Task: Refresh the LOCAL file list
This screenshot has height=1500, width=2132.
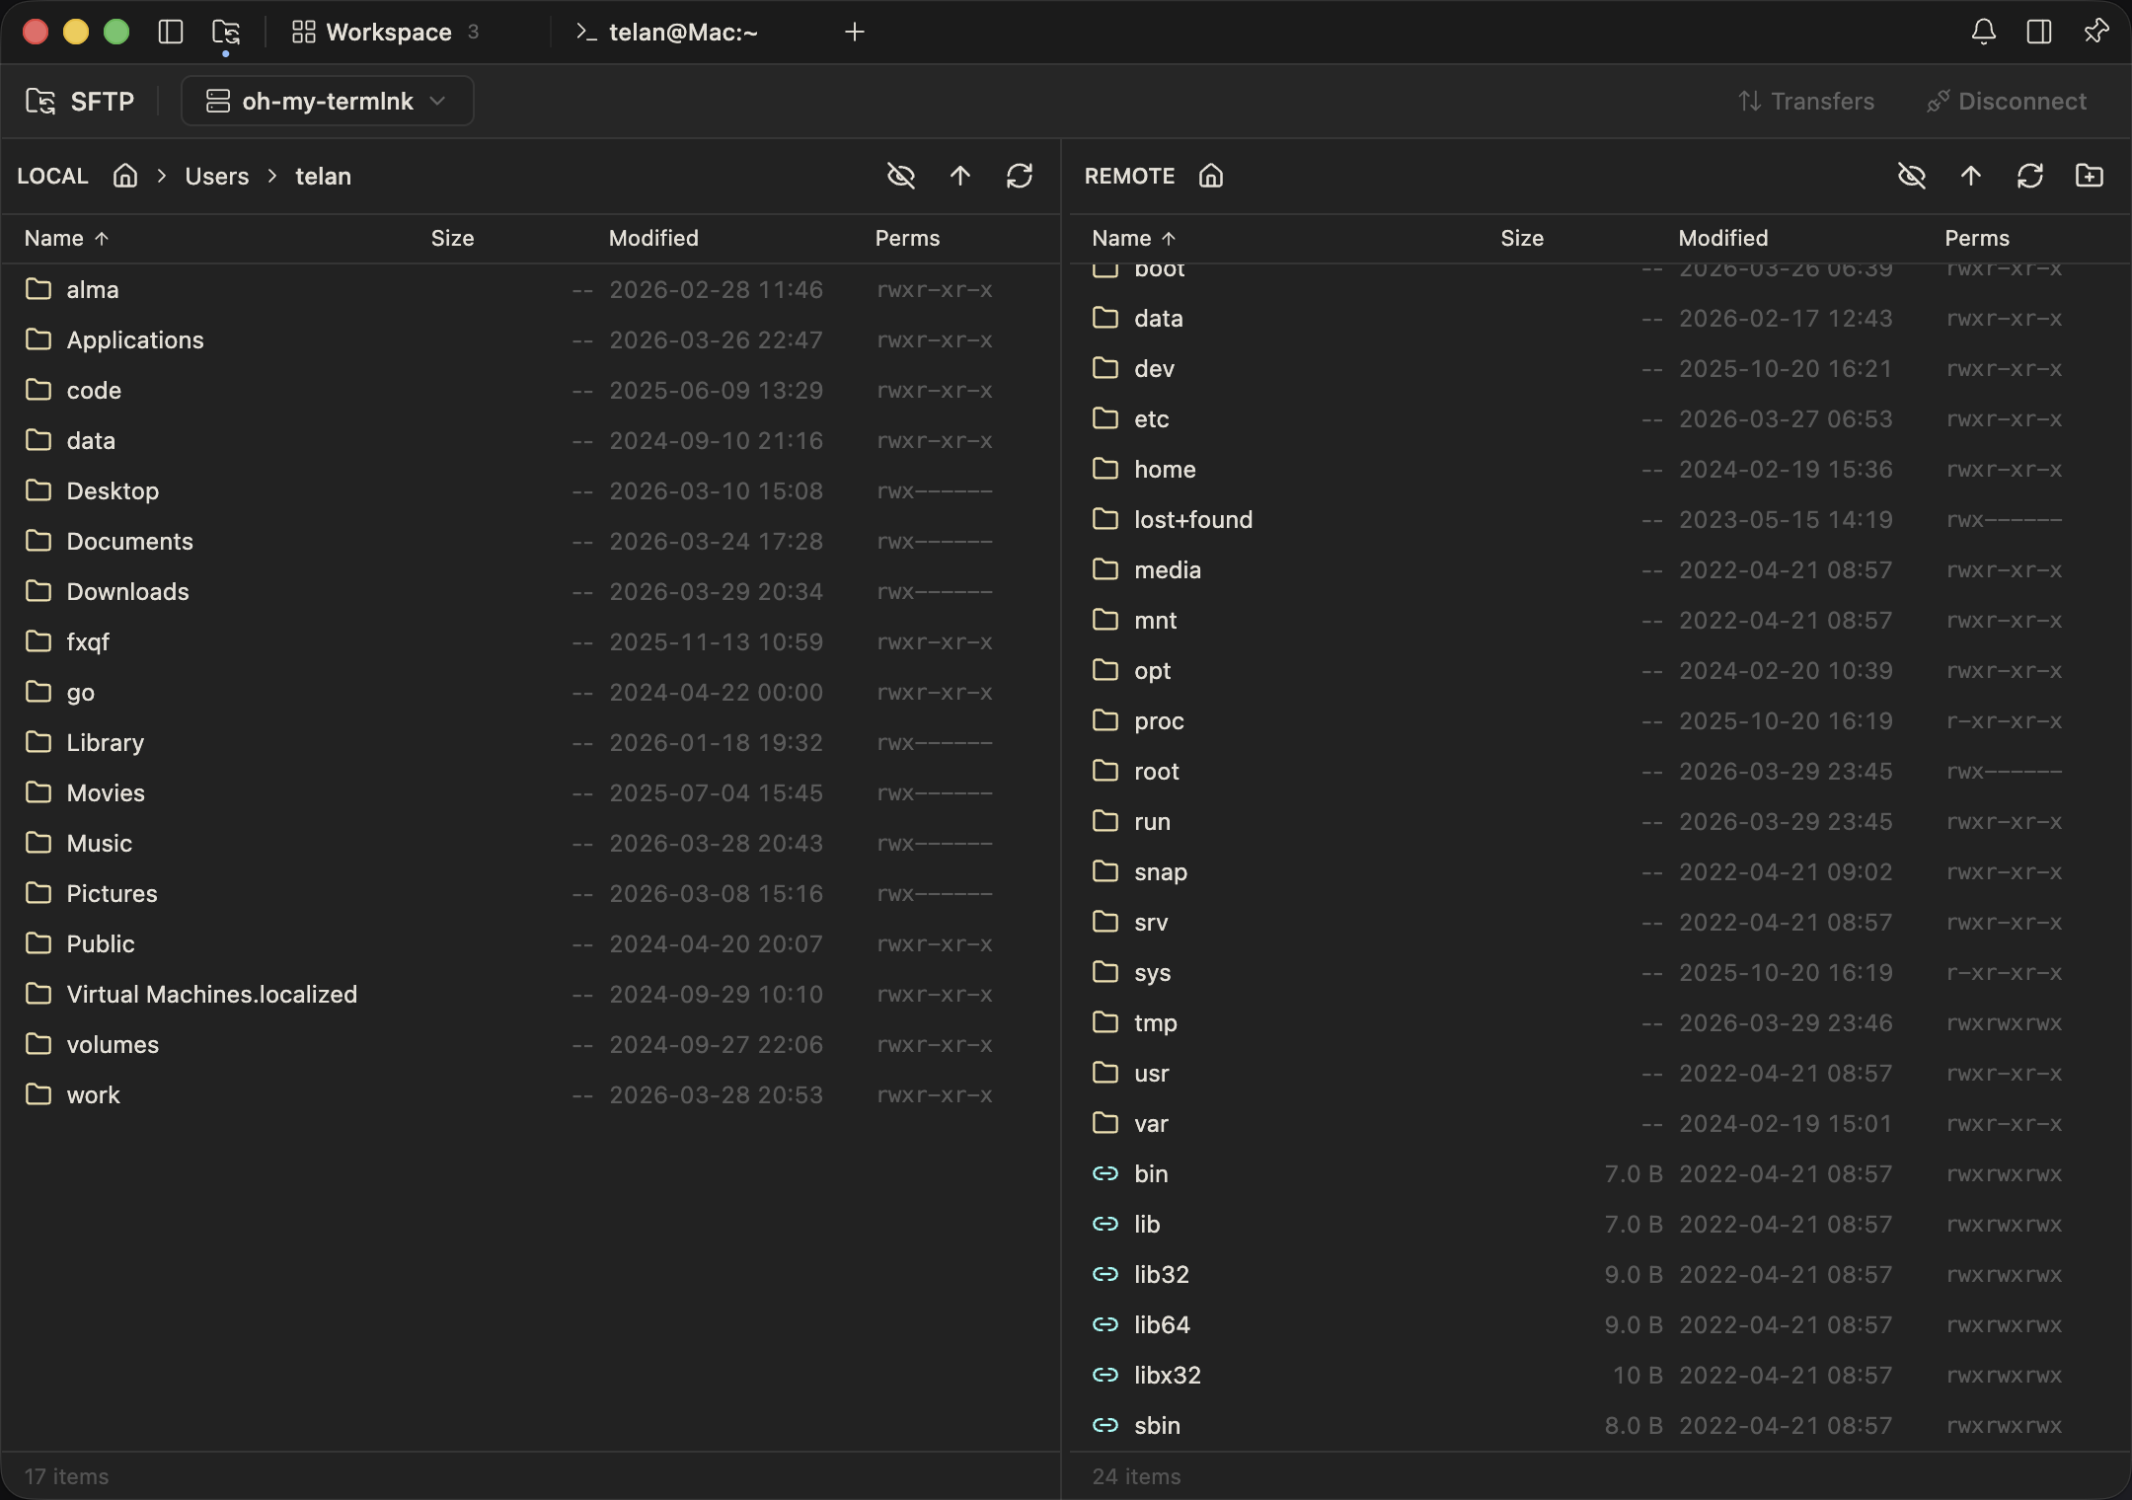Action: pyautogui.click(x=1020, y=176)
